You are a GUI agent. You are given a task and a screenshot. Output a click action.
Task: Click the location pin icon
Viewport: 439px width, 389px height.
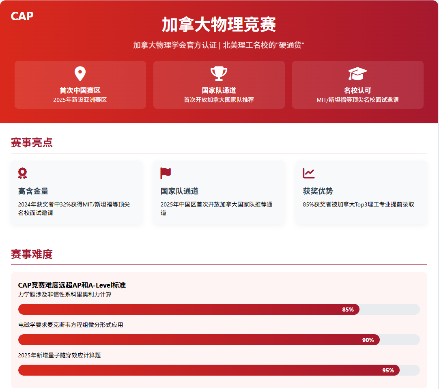coord(80,73)
